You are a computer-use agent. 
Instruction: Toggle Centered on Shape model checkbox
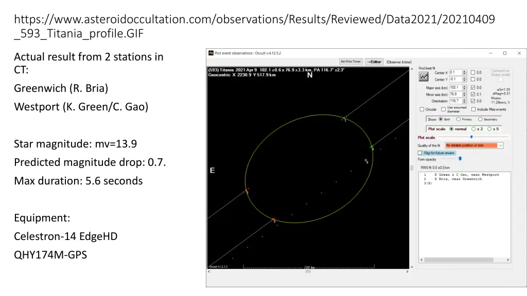500,80
